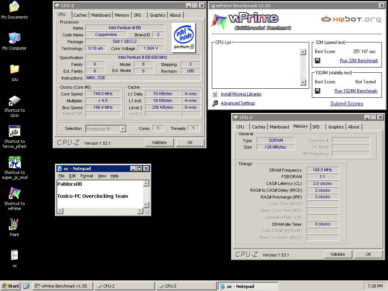
Task: Click Validate in the CPU tab window
Action: 160,142
